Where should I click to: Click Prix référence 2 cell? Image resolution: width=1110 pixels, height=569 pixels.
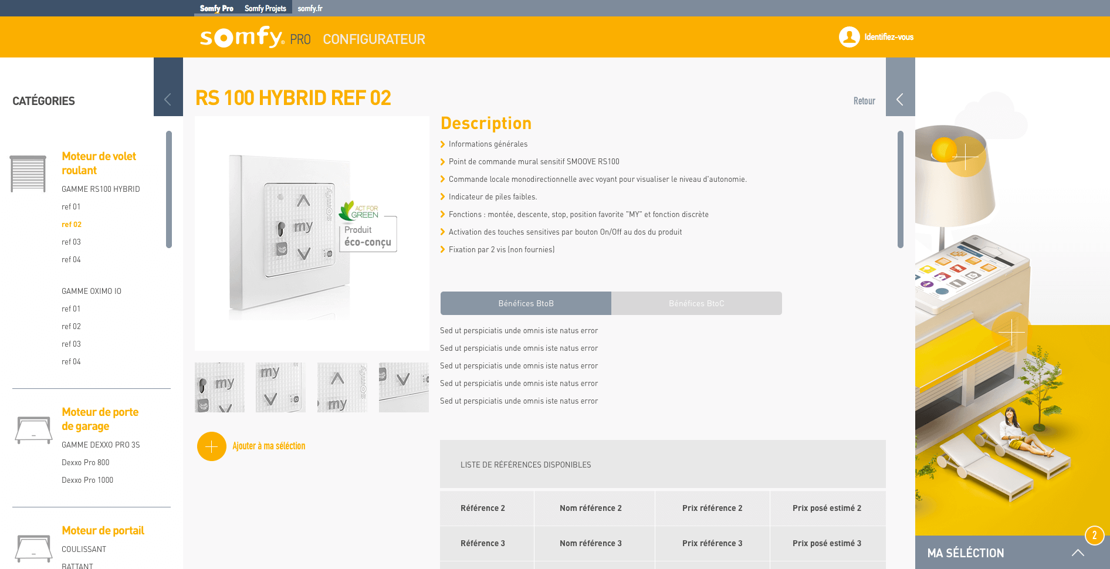pos(712,508)
